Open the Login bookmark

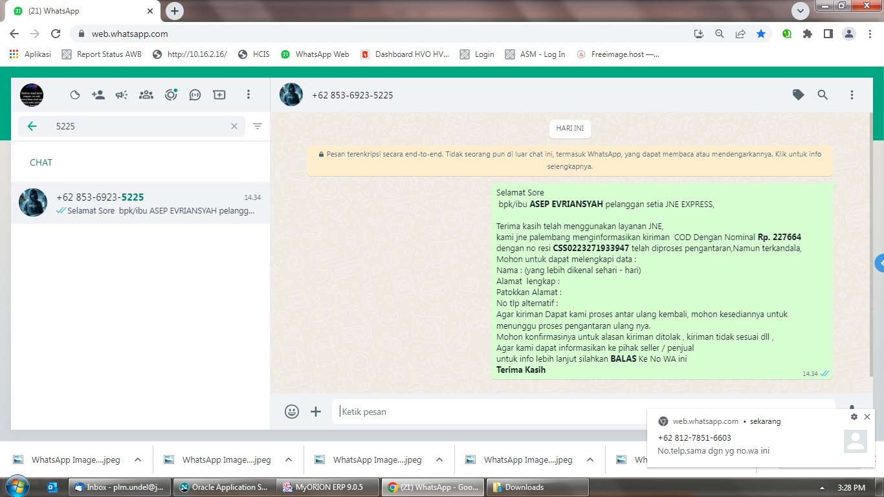(x=477, y=54)
